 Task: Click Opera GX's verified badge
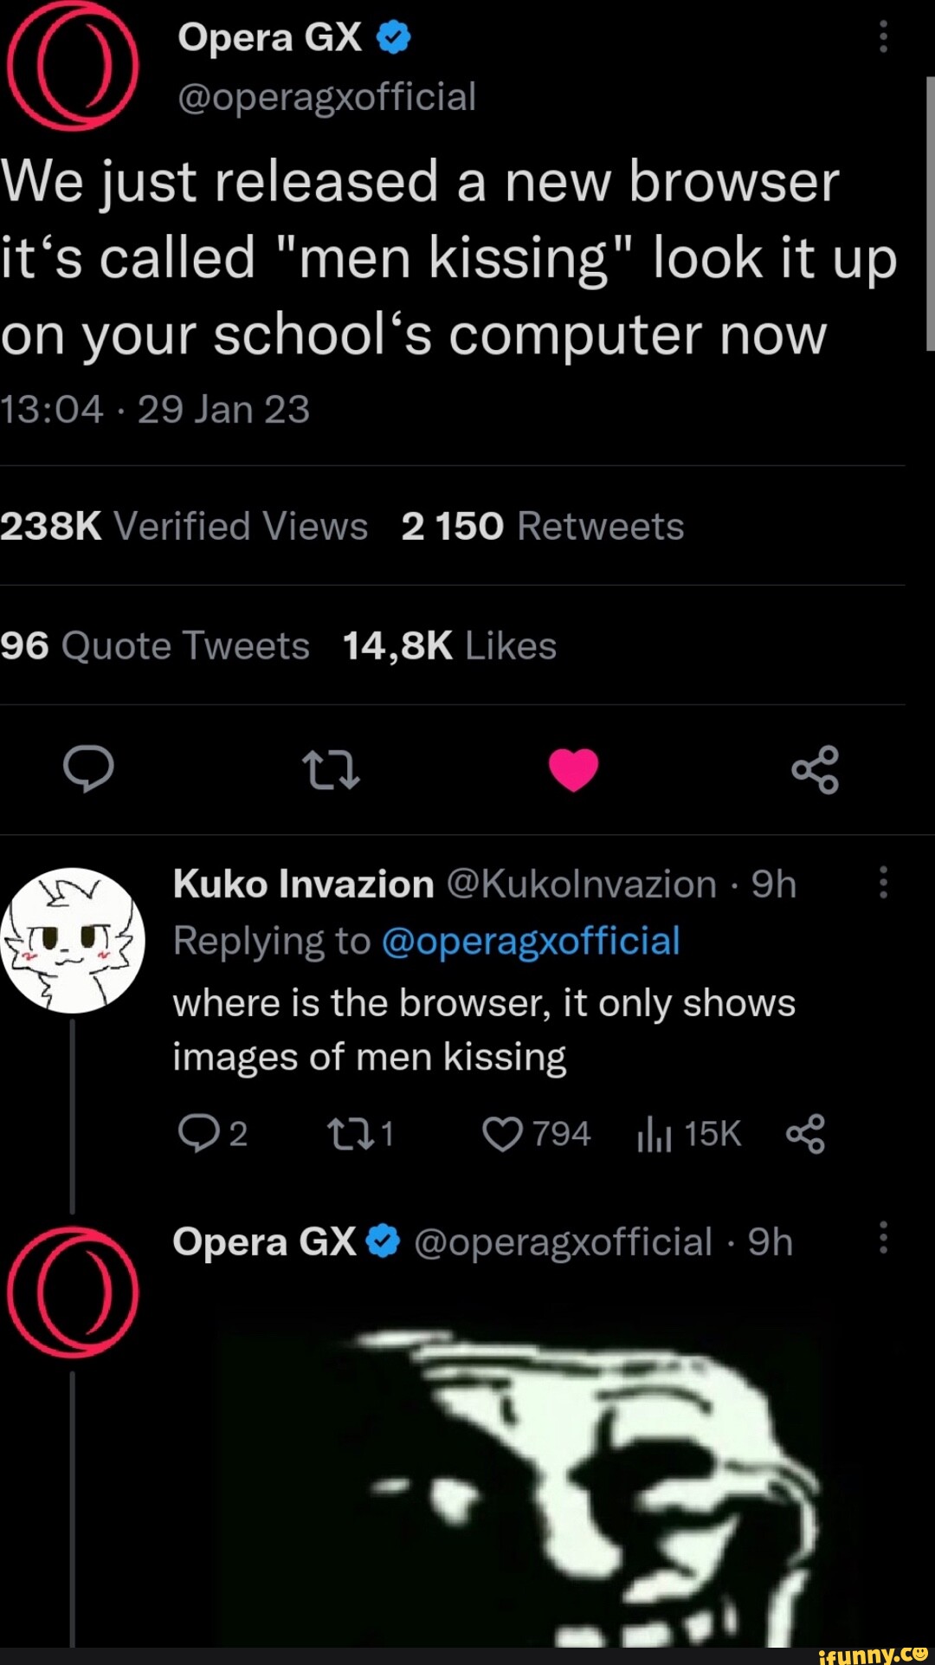click(391, 36)
